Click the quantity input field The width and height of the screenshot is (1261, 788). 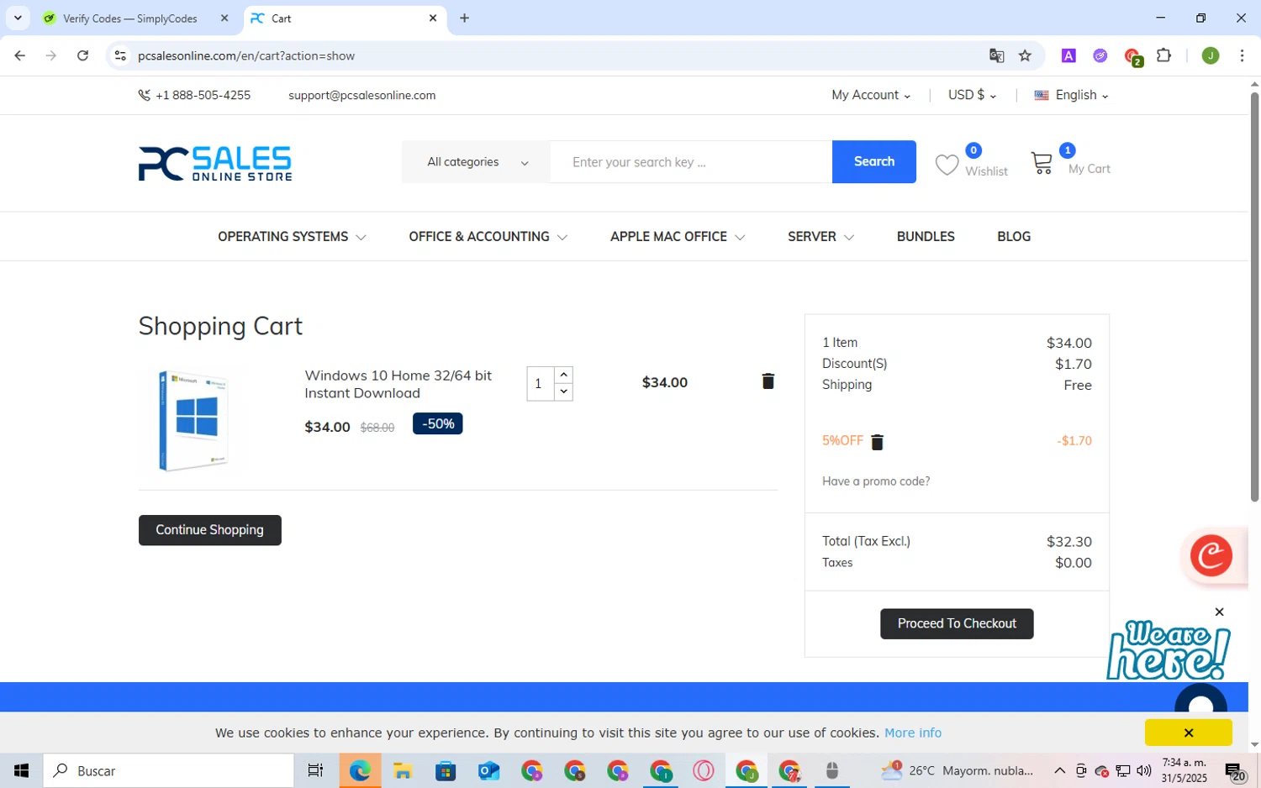point(540,384)
